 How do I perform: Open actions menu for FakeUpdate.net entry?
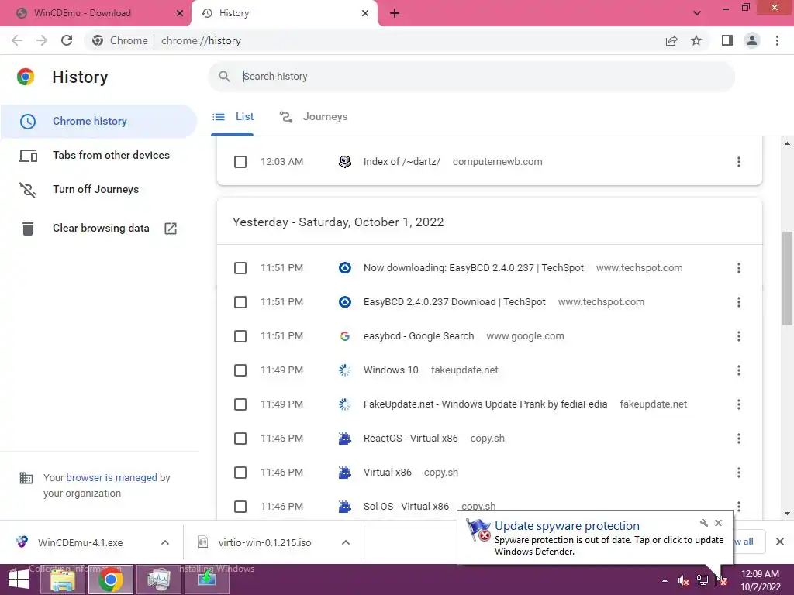(x=739, y=404)
